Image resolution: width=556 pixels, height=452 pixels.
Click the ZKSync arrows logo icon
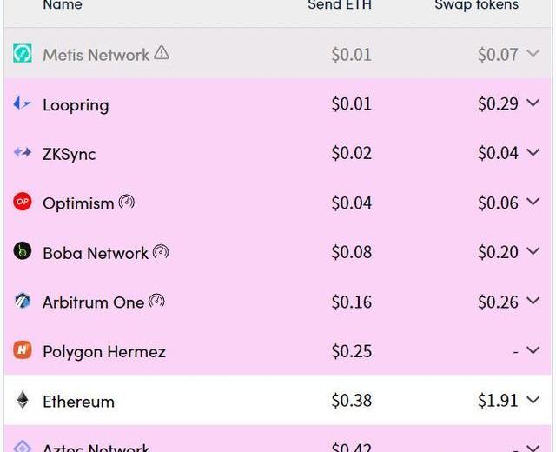(23, 153)
